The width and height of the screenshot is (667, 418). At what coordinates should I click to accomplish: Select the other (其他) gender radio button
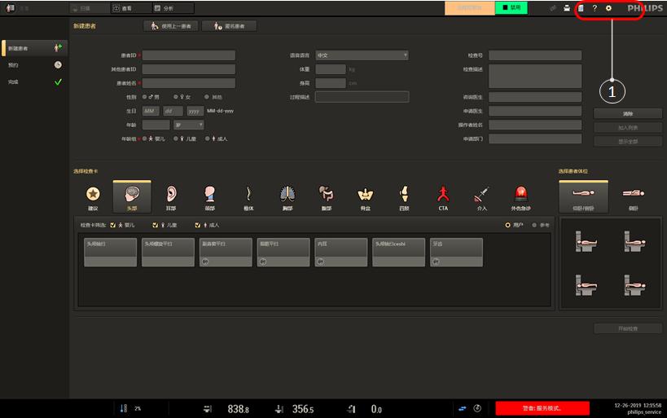pyautogui.click(x=207, y=97)
